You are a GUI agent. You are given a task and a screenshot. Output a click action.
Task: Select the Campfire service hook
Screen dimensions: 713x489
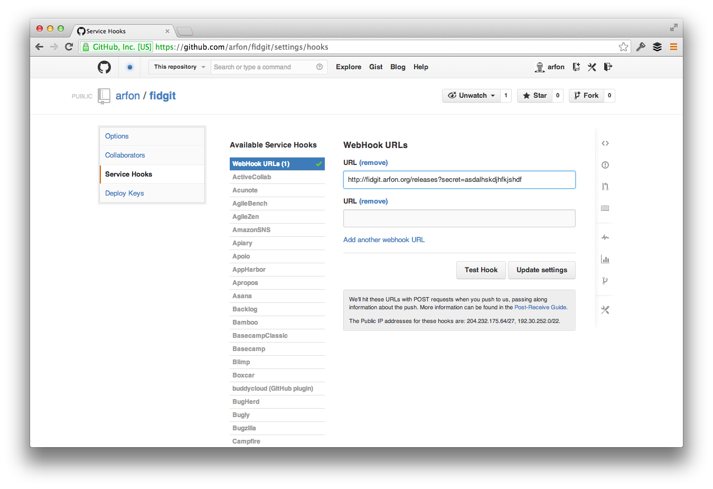pos(277,441)
